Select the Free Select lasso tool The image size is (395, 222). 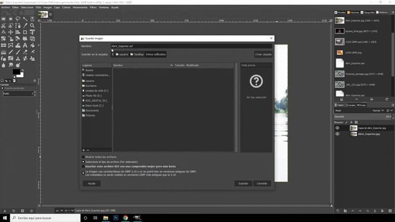coord(18,19)
